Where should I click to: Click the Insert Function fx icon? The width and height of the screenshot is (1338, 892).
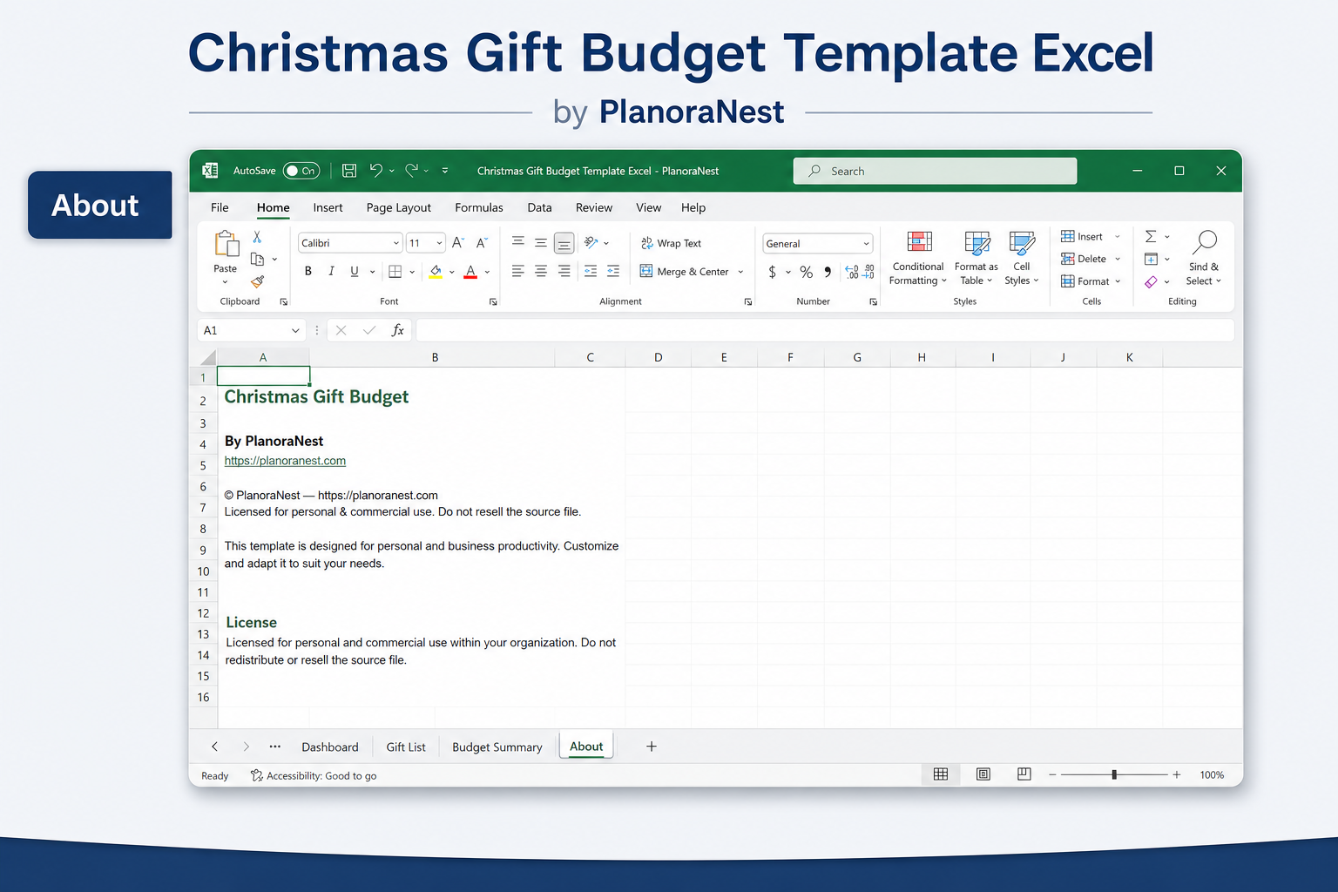point(398,330)
